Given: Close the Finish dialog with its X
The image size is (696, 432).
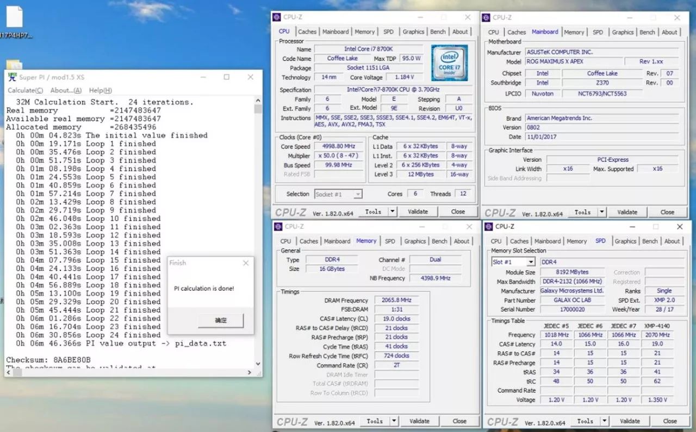Looking at the screenshot, I should [245, 263].
